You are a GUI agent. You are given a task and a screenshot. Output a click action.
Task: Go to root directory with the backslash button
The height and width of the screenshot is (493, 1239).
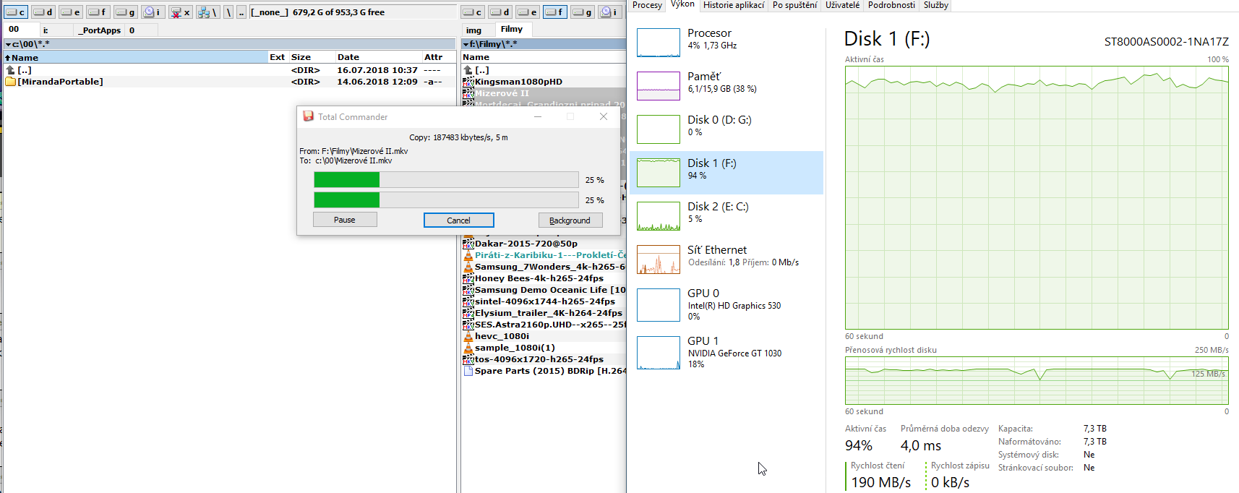click(x=228, y=12)
